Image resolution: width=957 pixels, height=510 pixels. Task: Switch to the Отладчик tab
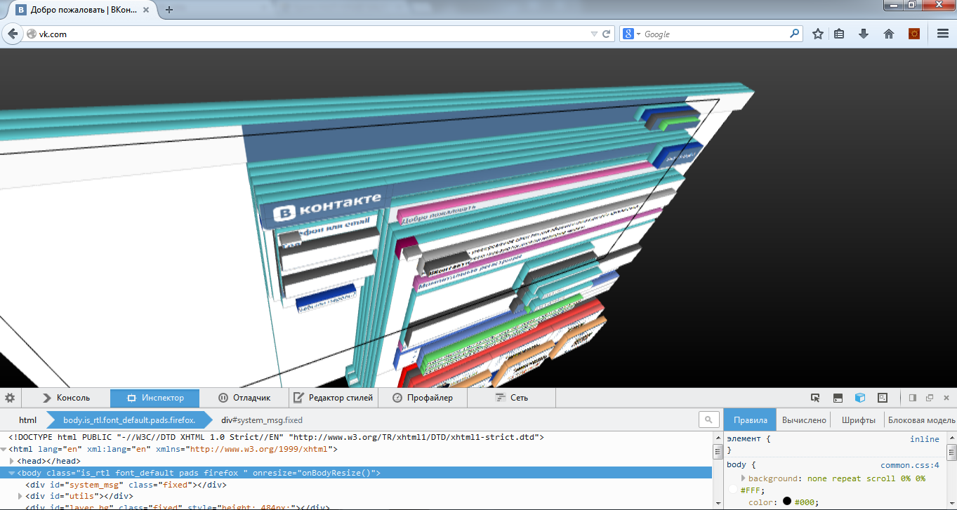coord(244,398)
